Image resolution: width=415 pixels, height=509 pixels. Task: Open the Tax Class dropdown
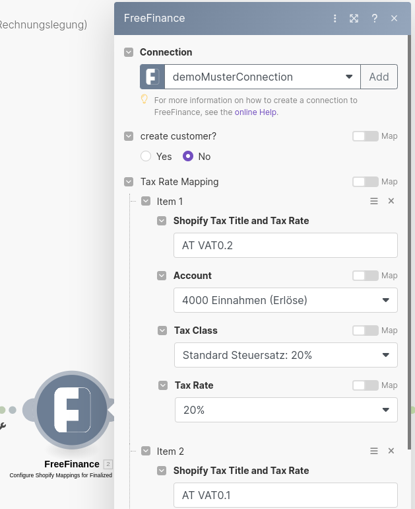(286, 355)
